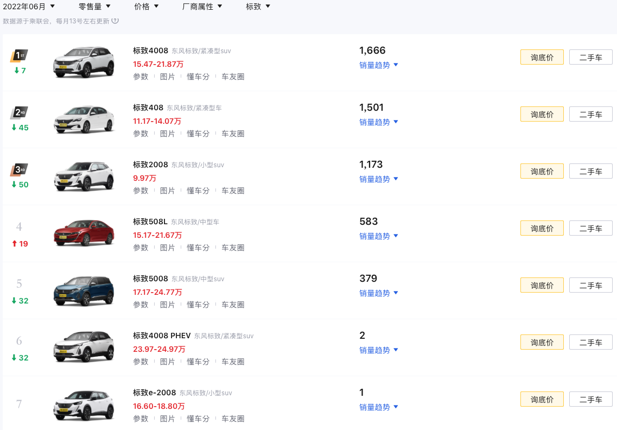Open the 标致 brand dropdown
The height and width of the screenshot is (430, 617).
258,7
